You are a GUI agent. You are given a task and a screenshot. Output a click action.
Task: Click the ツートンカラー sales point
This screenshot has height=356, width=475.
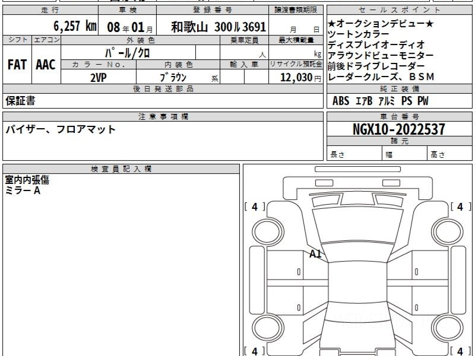pos(359,34)
